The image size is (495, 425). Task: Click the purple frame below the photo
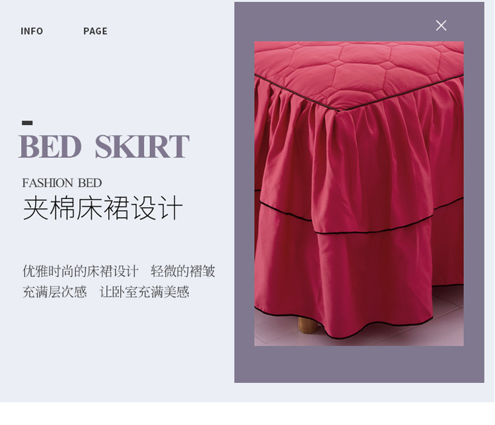pos(359,364)
